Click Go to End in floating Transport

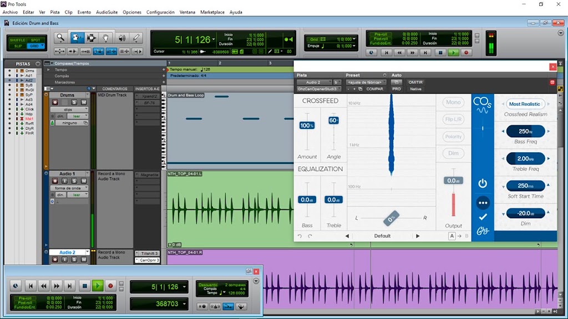pos(70,286)
